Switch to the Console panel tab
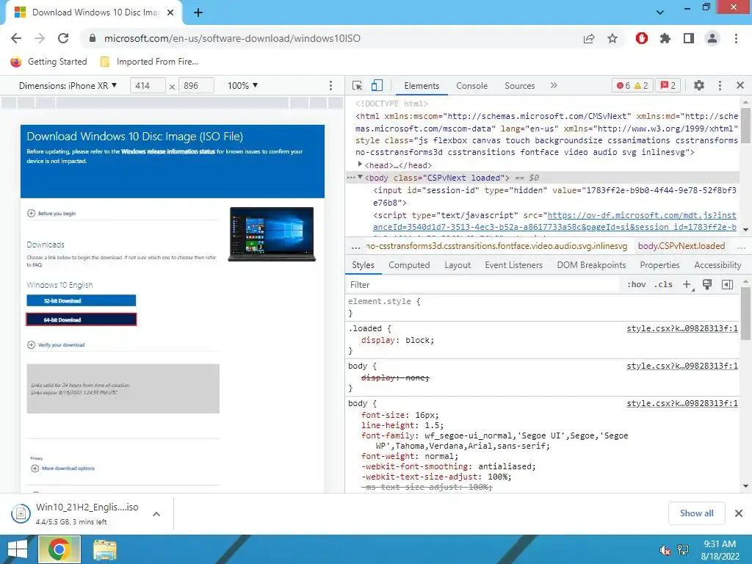 point(472,86)
